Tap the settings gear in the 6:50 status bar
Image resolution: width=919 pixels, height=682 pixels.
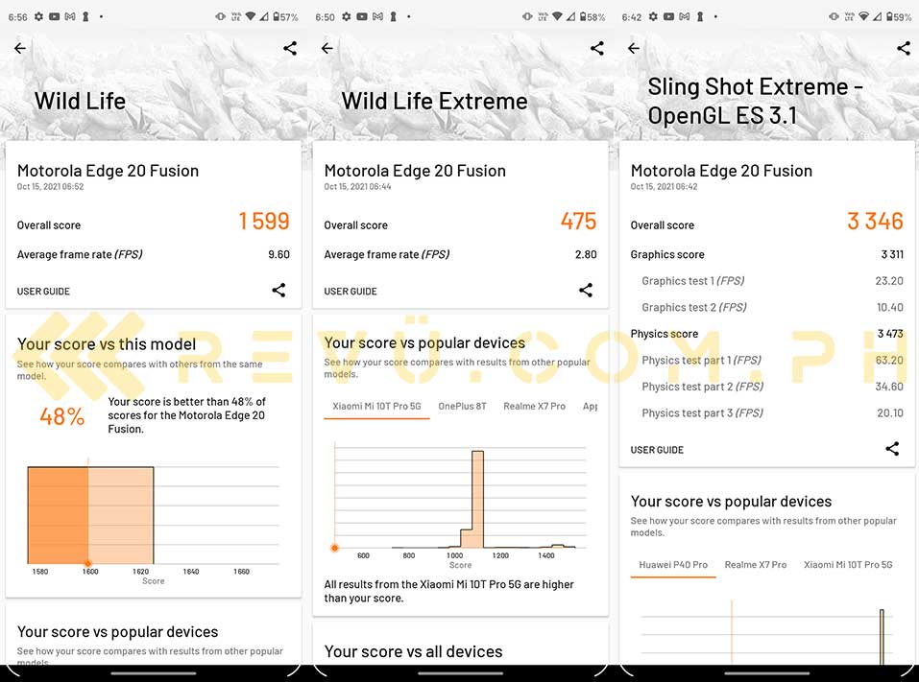click(347, 17)
